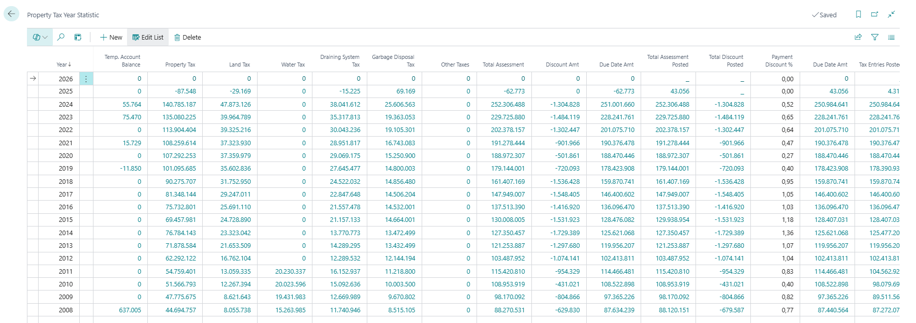Image resolution: width=916 pixels, height=323 pixels.
Task: Collapse the page using the shrink arrows icon
Action: point(891,14)
